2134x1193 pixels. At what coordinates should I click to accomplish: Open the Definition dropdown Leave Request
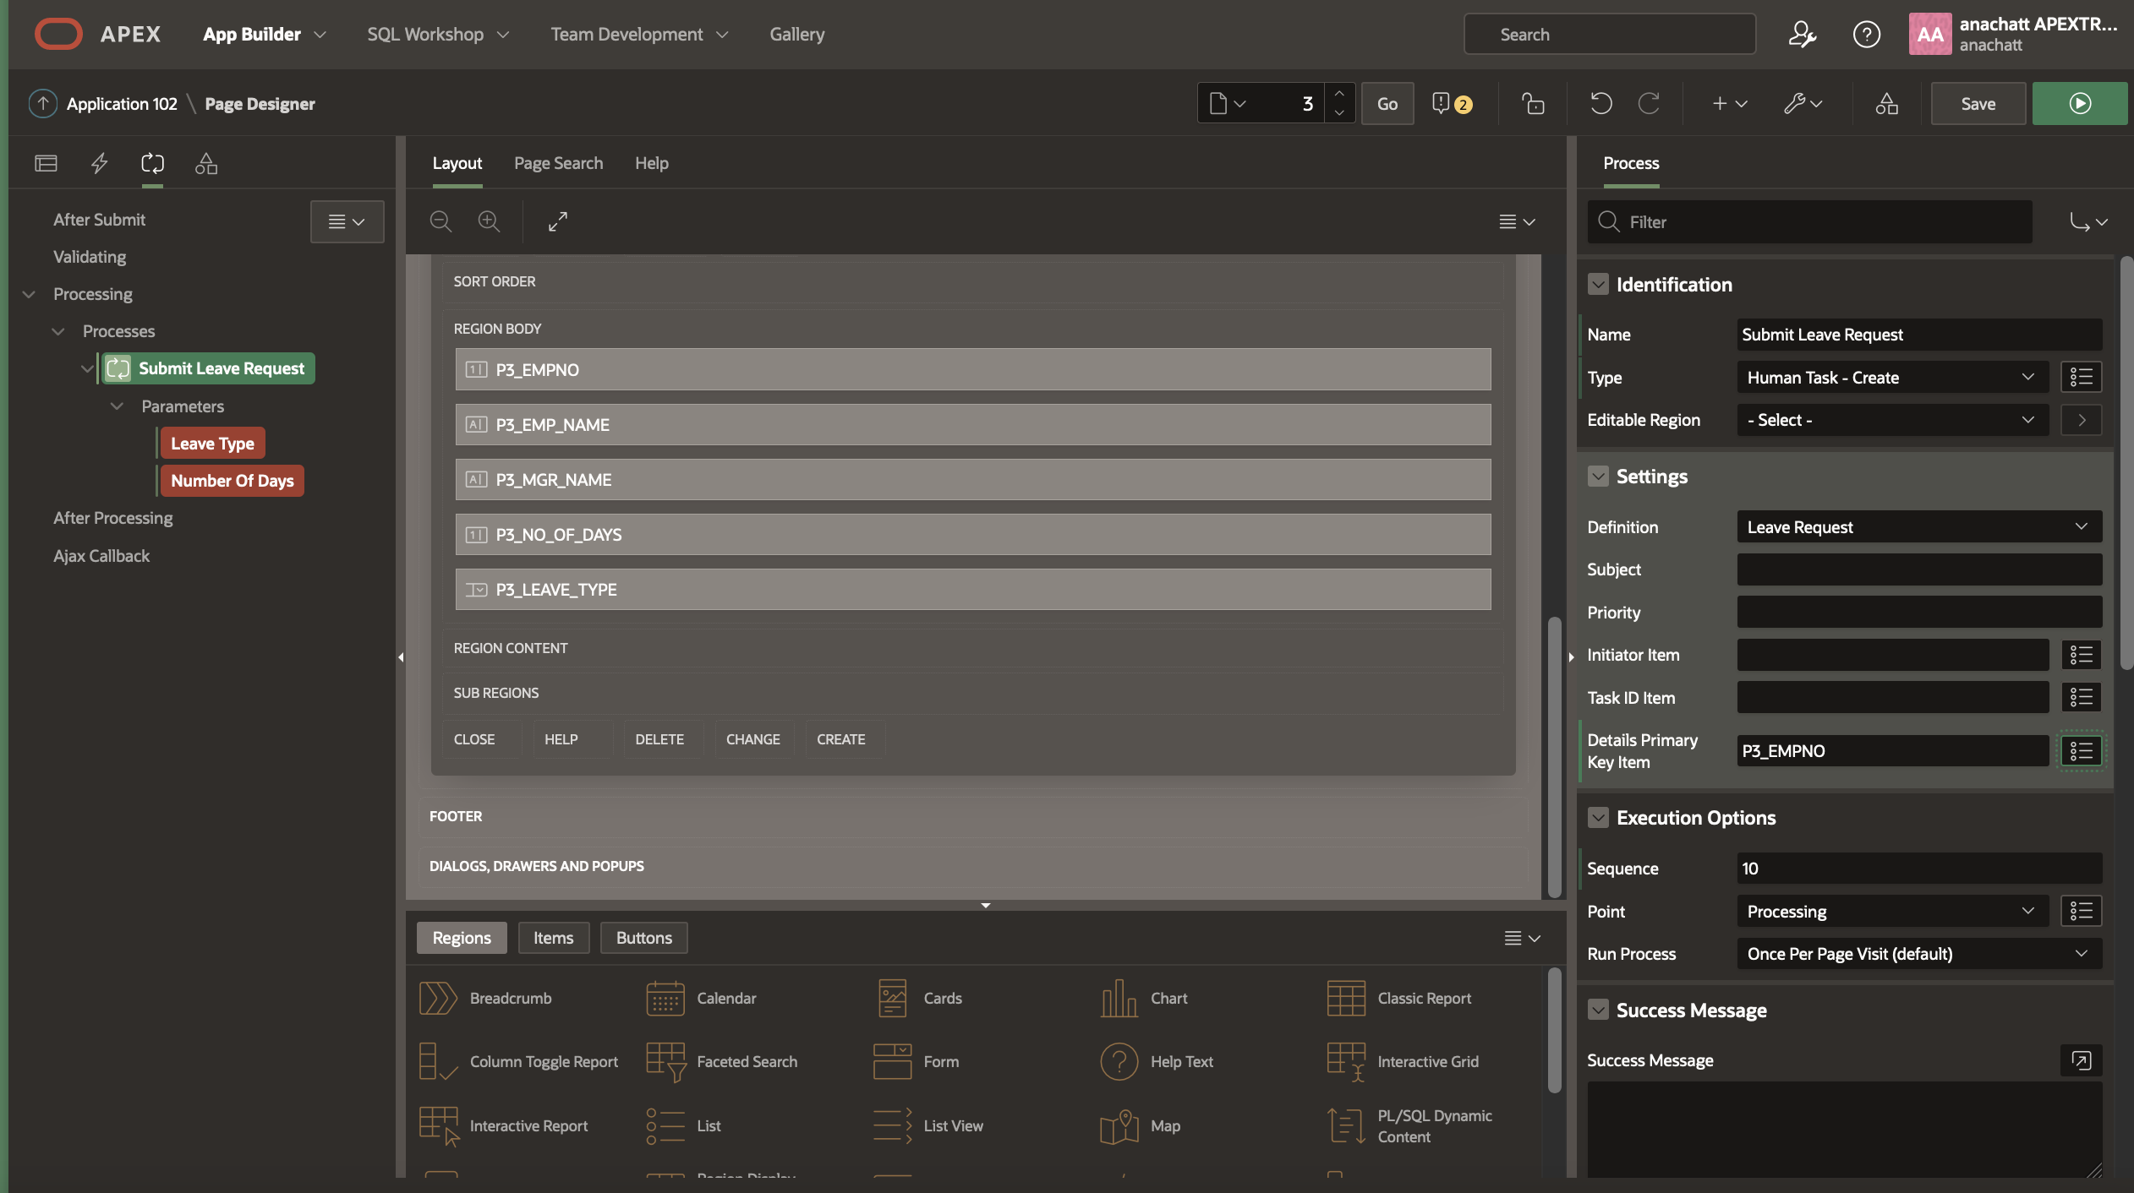(1918, 527)
